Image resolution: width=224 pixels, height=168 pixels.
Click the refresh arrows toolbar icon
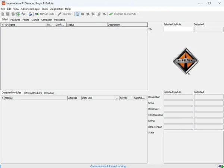tap(23, 14)
